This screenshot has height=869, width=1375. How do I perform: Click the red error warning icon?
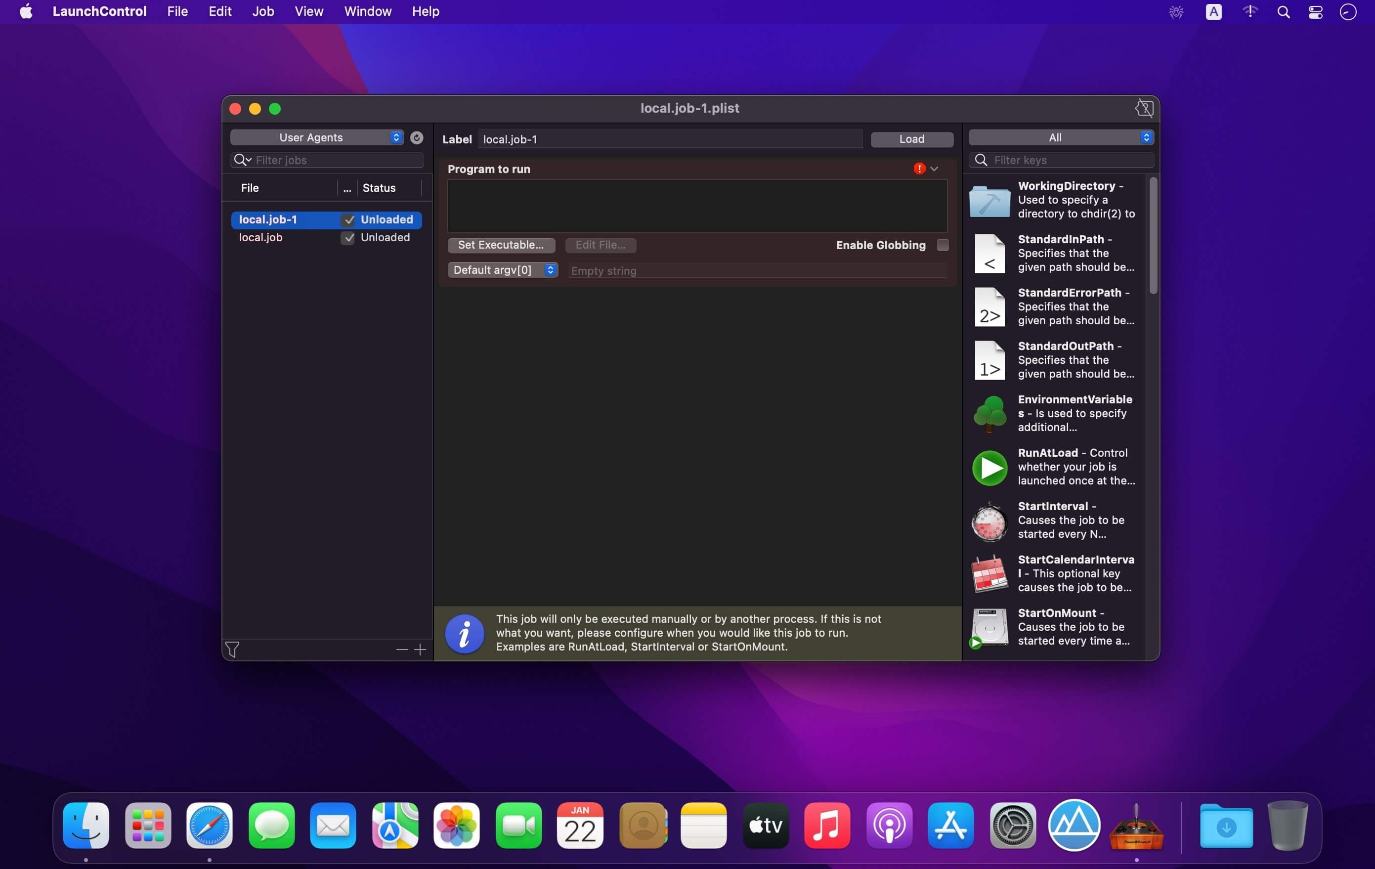click(x=919, y=169)
